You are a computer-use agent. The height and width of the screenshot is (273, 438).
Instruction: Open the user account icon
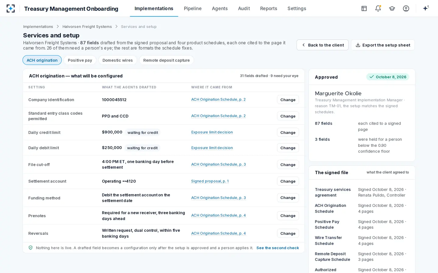click(406, 8)
